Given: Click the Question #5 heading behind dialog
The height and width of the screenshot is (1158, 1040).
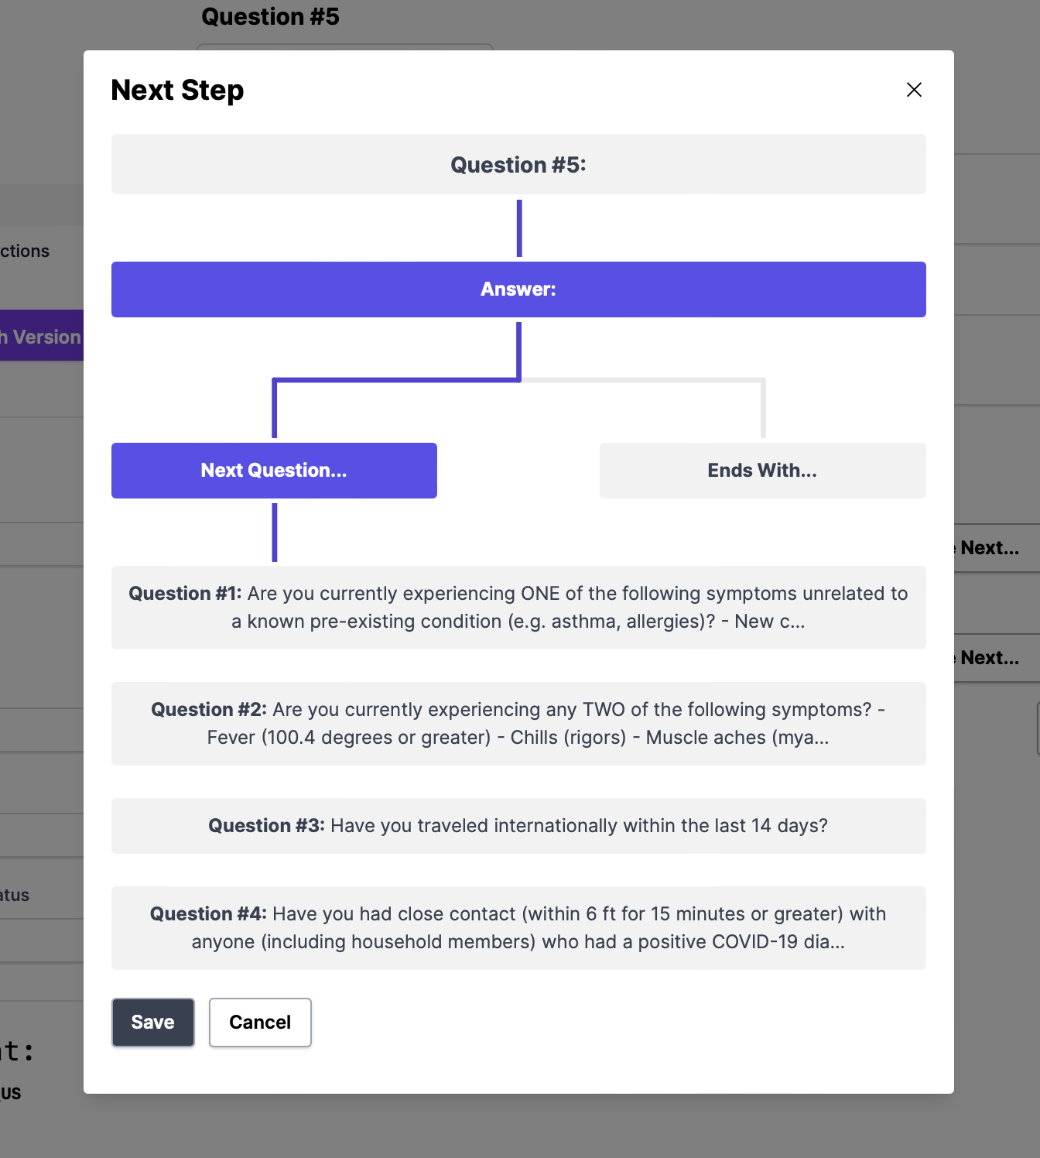Looking at the screenshot, I should coord(270,17).
